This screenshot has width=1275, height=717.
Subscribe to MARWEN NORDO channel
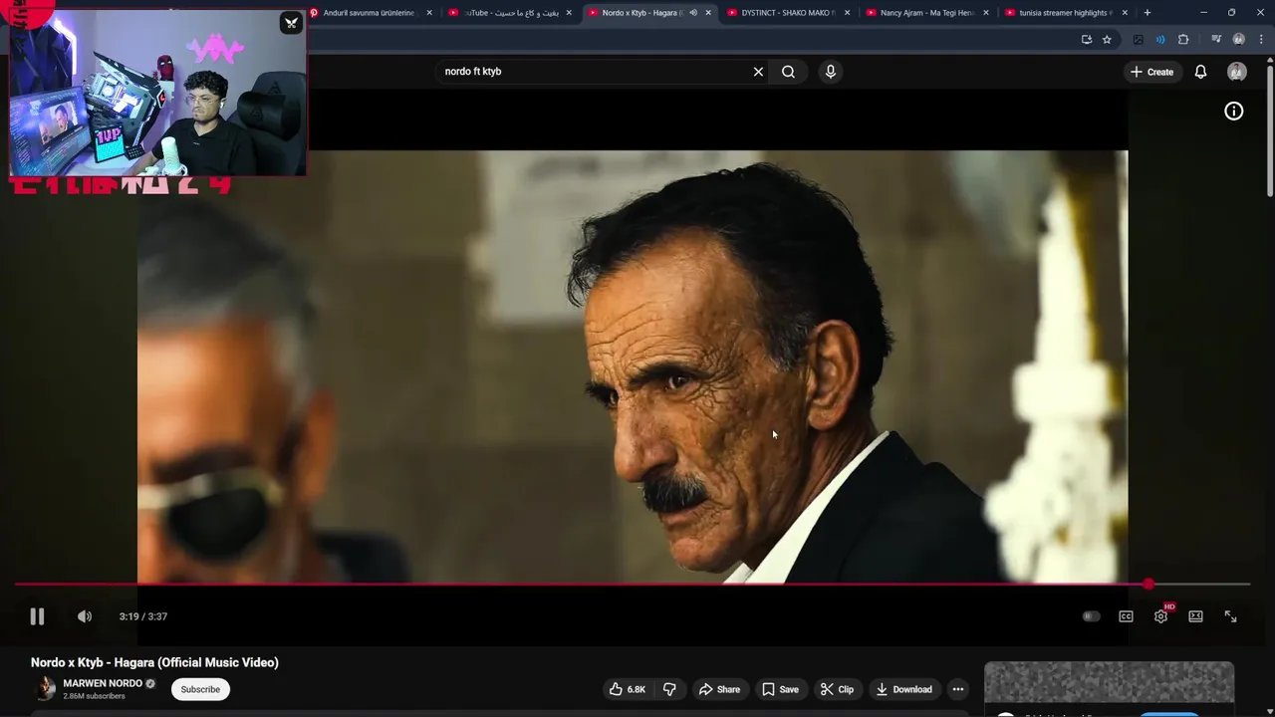pos(200,689)
